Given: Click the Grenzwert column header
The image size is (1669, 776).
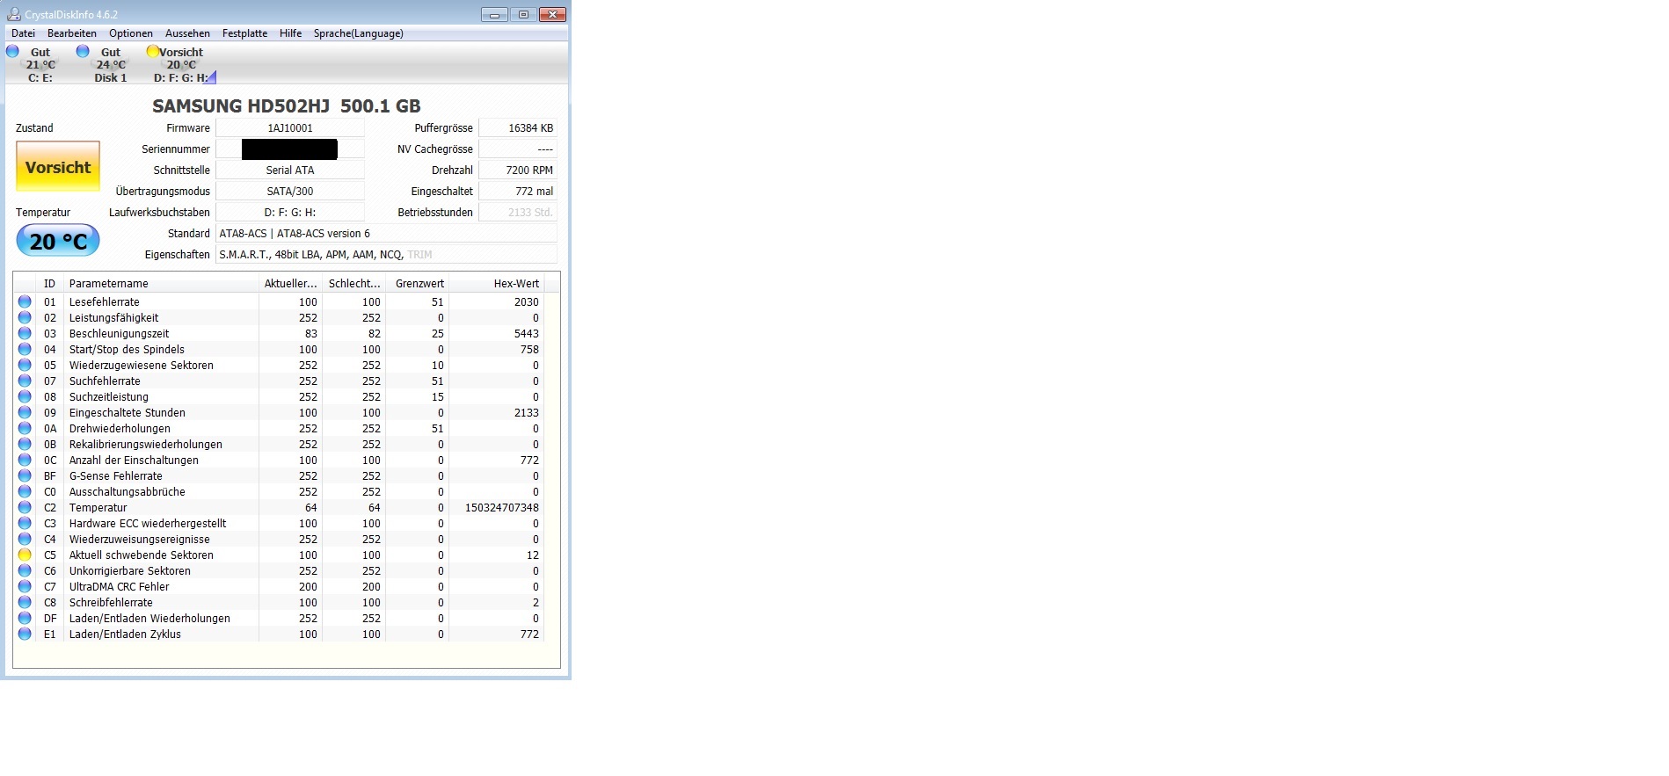Looking at the screenshot, I should tap(418, 284).
